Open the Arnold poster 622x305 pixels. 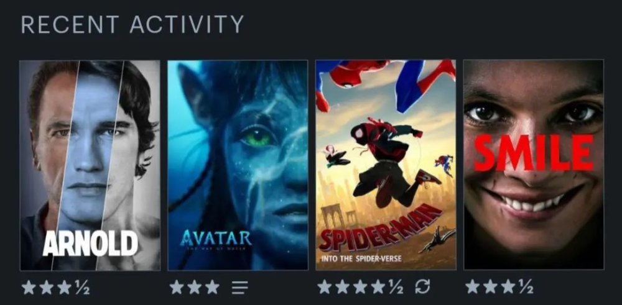click(90, 165)
